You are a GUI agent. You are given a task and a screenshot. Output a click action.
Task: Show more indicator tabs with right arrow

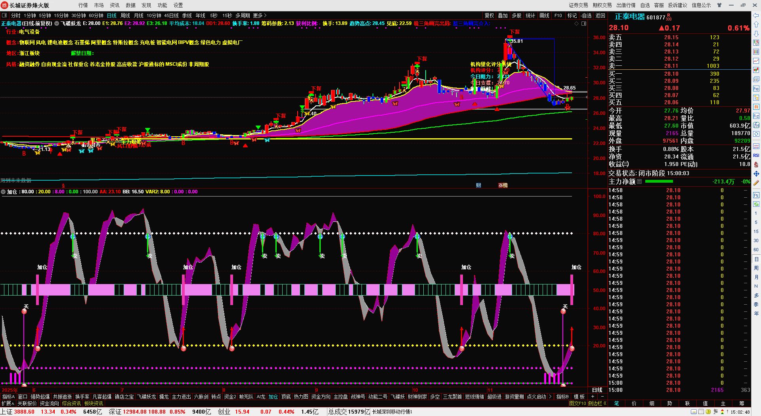click(550, 397)
